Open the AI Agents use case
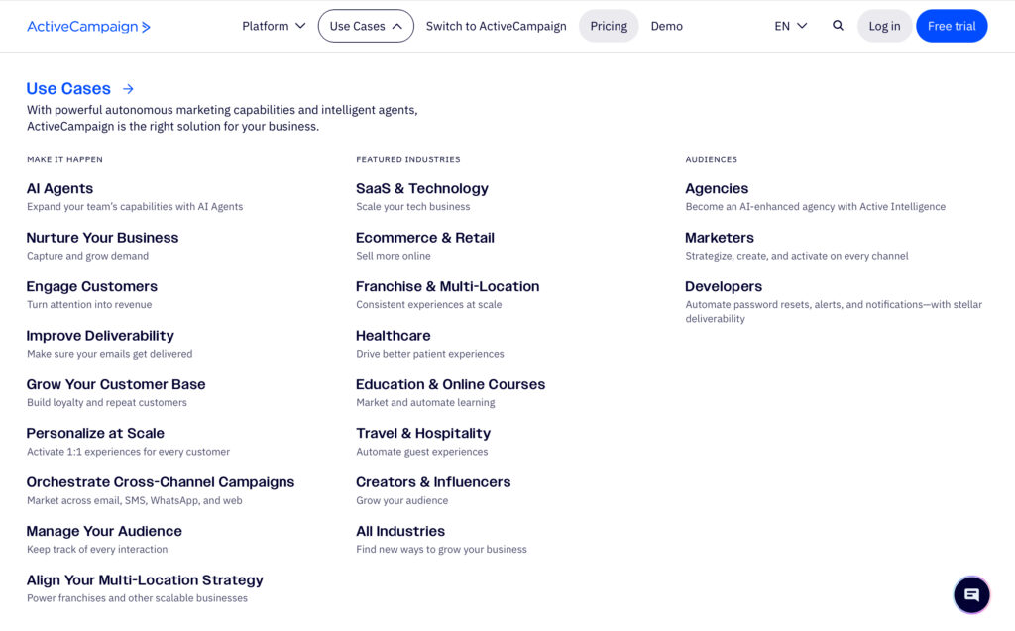This screenshot has width=1015, height=631. 59,188
